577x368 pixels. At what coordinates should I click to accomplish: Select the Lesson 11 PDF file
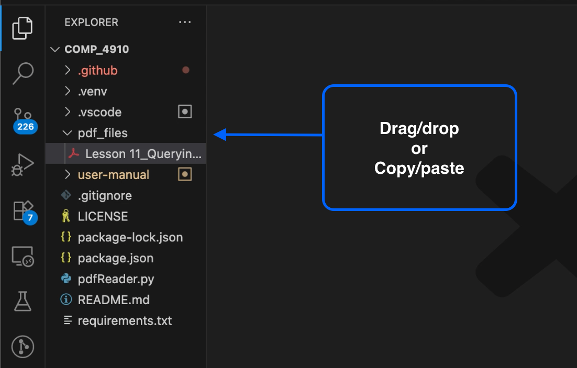142,154
